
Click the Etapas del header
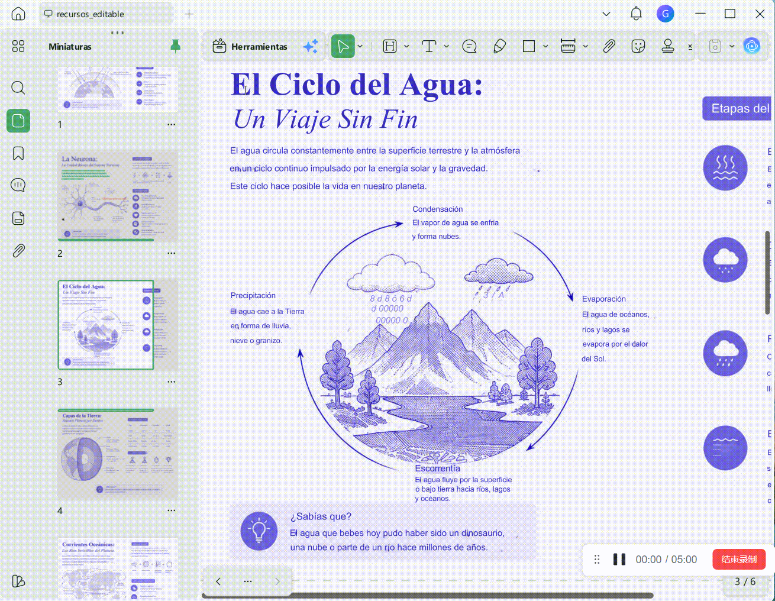coord(737,108)
